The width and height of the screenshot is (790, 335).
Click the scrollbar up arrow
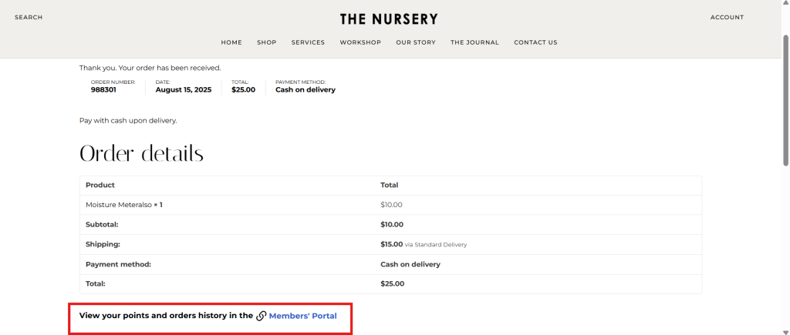785,5
